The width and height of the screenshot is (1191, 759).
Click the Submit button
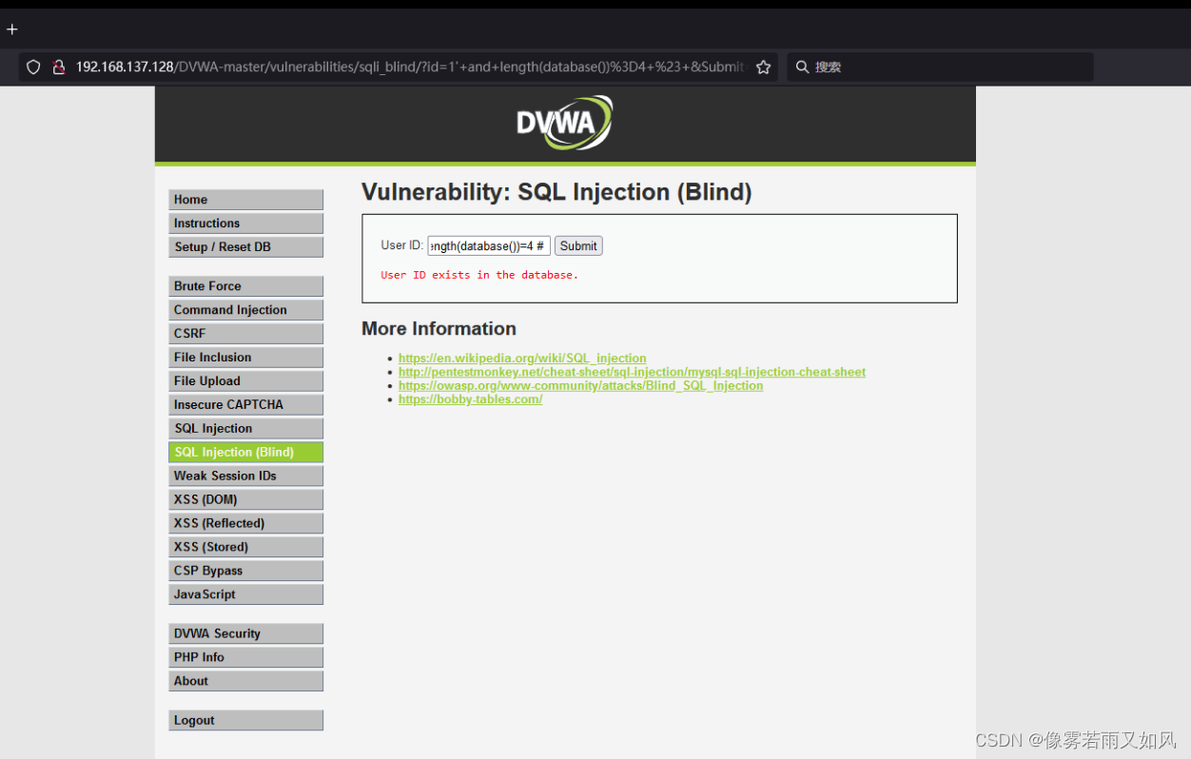[577, 245]
